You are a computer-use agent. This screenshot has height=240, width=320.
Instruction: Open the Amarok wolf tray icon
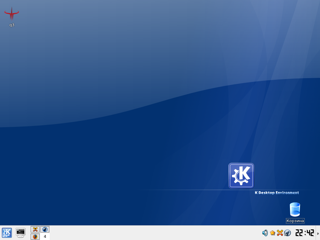coord(287,233)
